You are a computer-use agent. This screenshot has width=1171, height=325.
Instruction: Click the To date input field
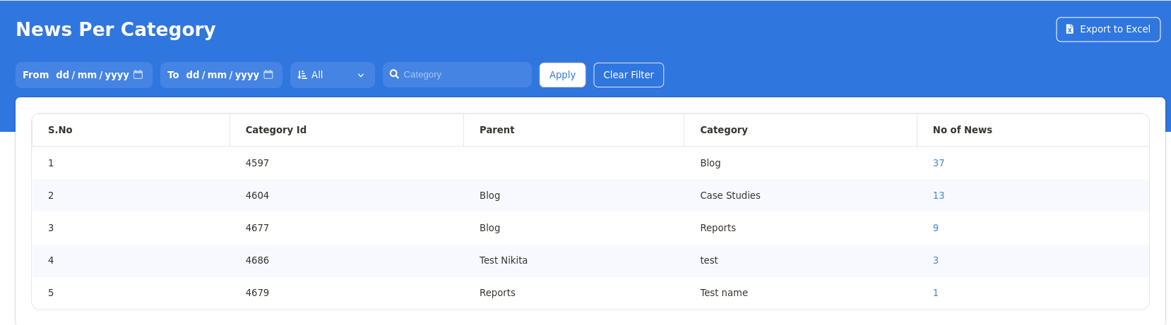222,75
